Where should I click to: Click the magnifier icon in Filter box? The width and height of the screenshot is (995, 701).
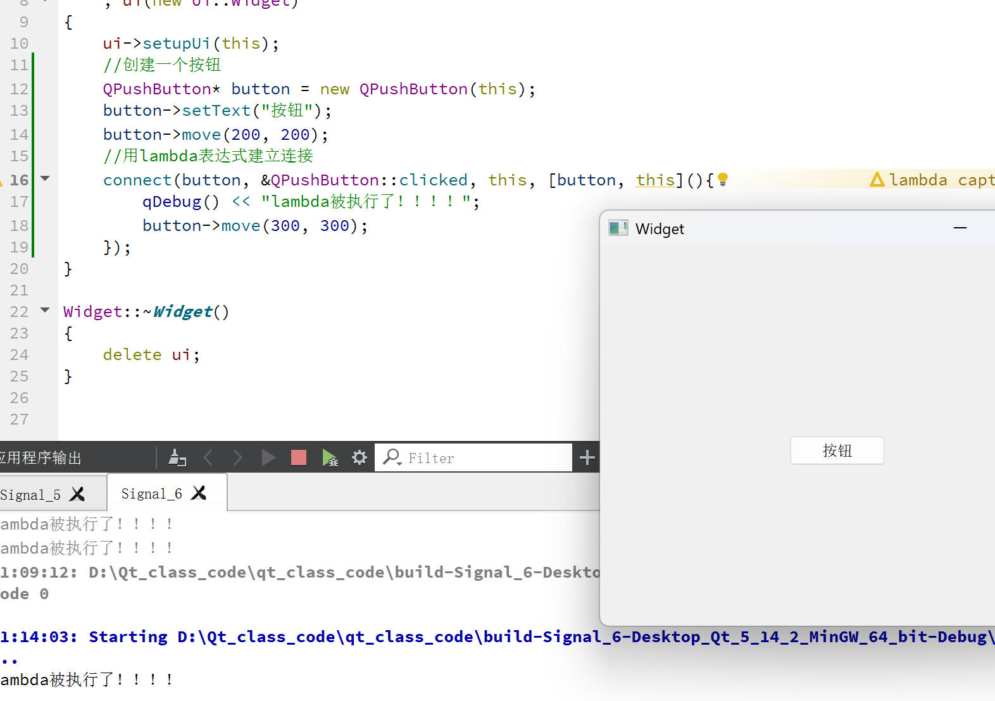pyautogui.click(x=392, y=457)
